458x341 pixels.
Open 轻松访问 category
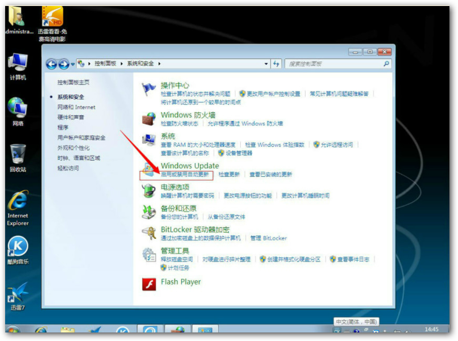point(68,168)
